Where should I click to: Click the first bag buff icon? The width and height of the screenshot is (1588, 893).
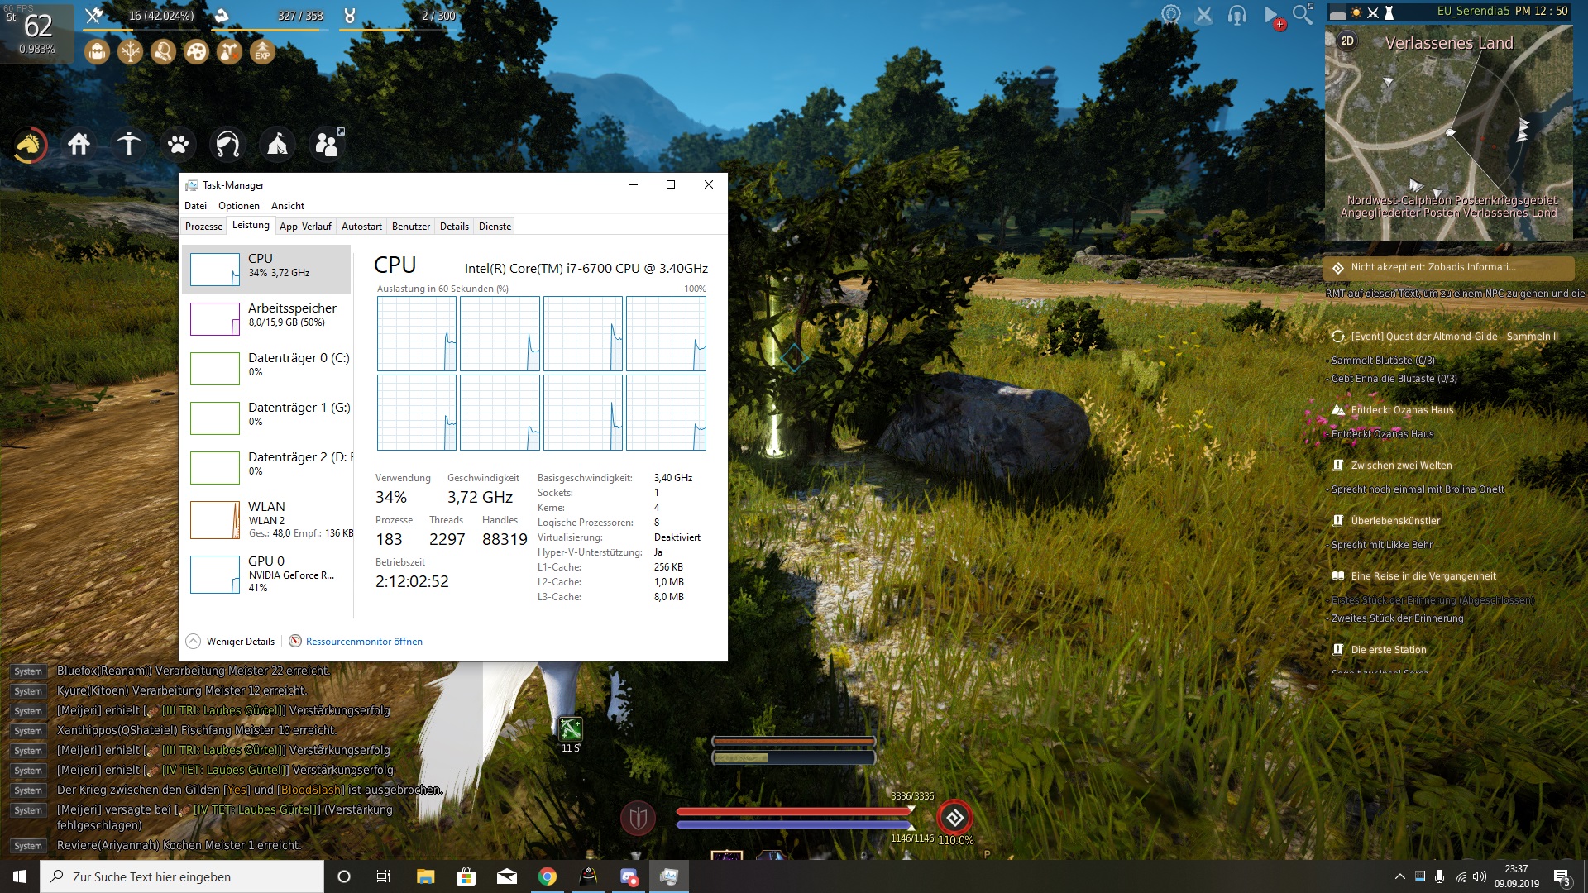[97, 52]
